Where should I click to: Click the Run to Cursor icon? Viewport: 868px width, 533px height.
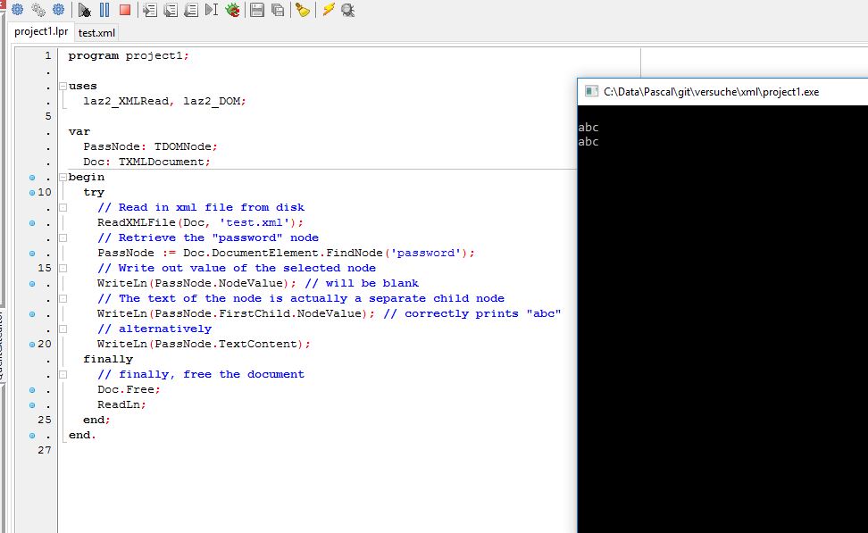click(212, 10)
